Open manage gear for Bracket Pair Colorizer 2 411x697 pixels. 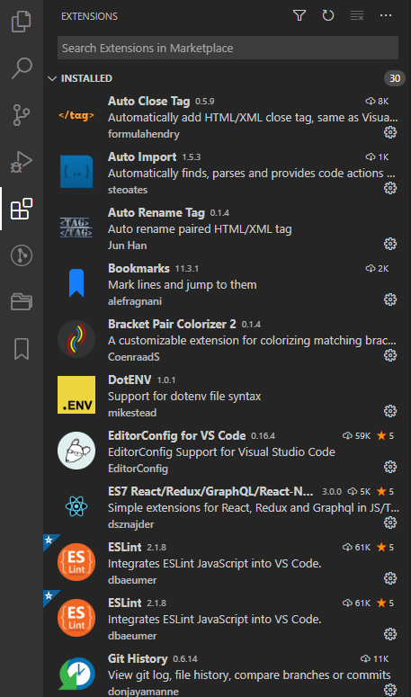point(390,355)
